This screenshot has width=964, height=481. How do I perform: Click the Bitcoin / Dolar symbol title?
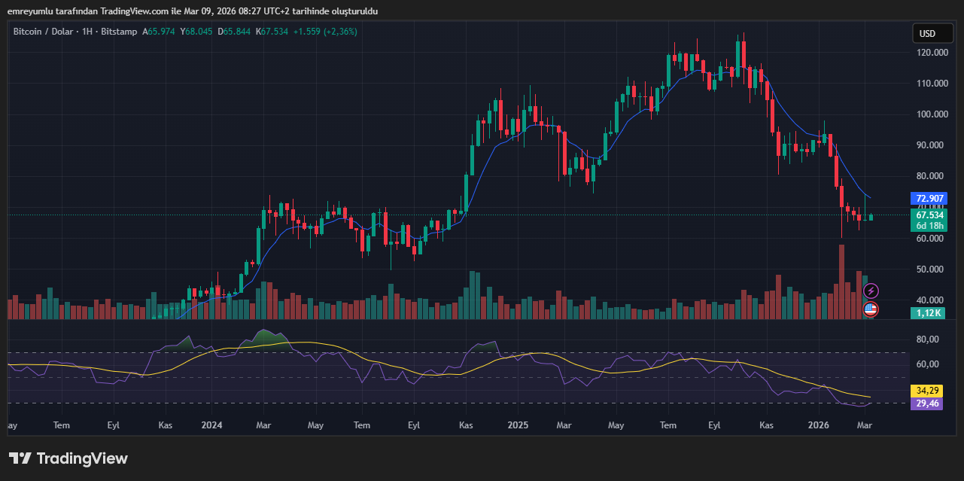click(x=48, y=32)
